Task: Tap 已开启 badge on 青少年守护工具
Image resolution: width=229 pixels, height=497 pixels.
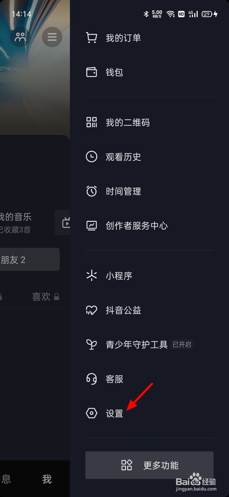Action: coord(182,344)
